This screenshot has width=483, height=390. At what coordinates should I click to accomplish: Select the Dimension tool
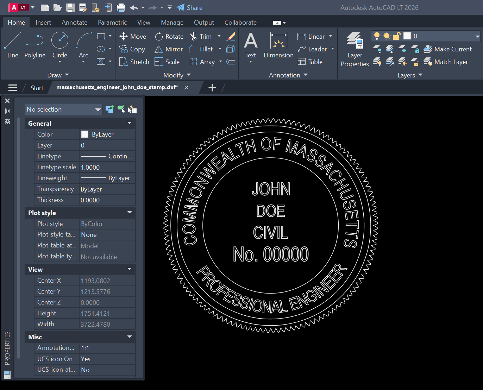point(278,45)
